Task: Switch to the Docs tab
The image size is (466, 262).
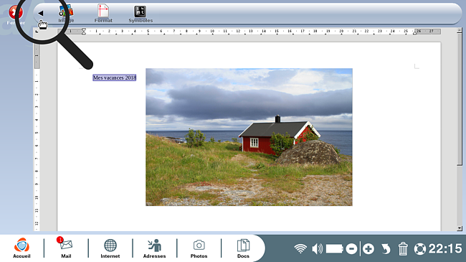Action: (x=243, y=248)
